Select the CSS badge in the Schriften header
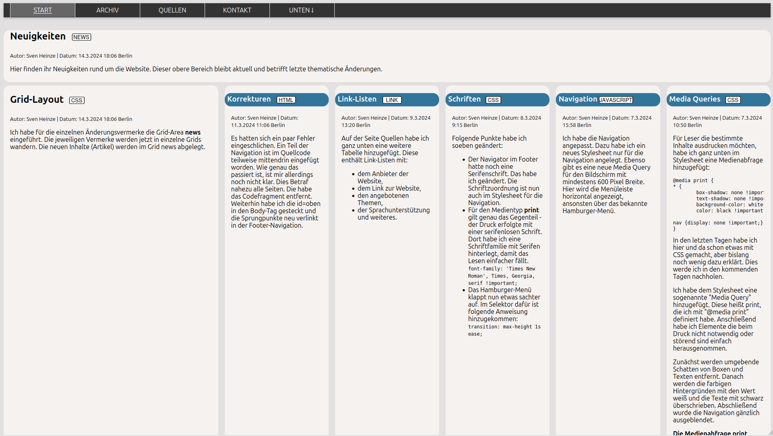 pyautogui.click(x=493, y=100)
